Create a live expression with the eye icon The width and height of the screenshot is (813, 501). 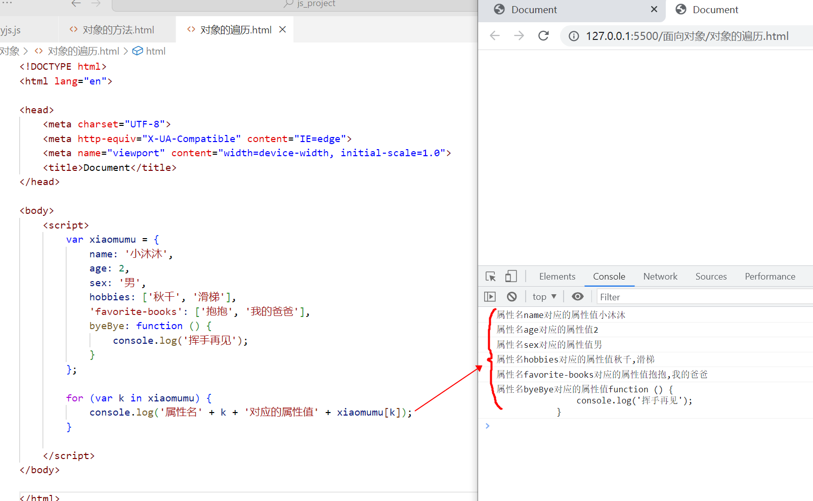[578, 297]
